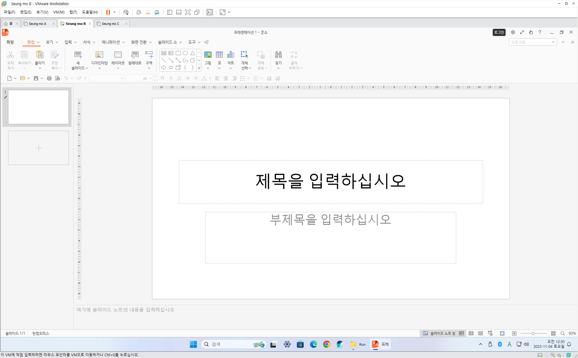Click the zoom slider handle

tap(533, 333)
